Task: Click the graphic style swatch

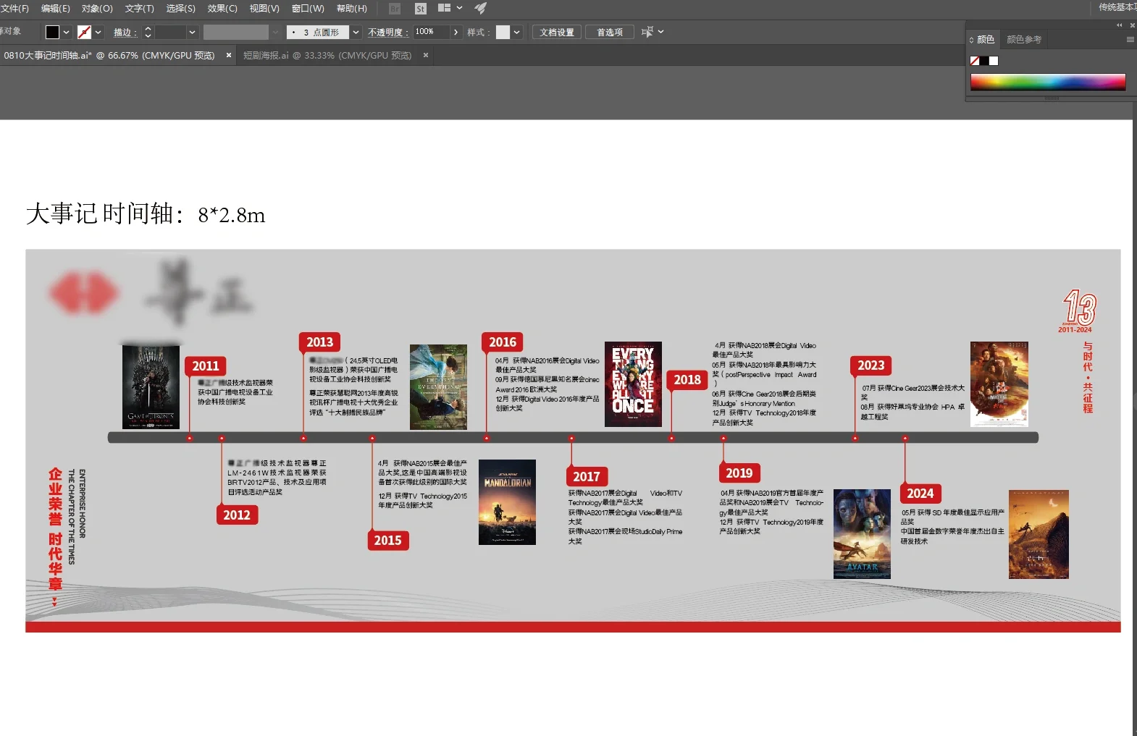Action: point(503,32)
